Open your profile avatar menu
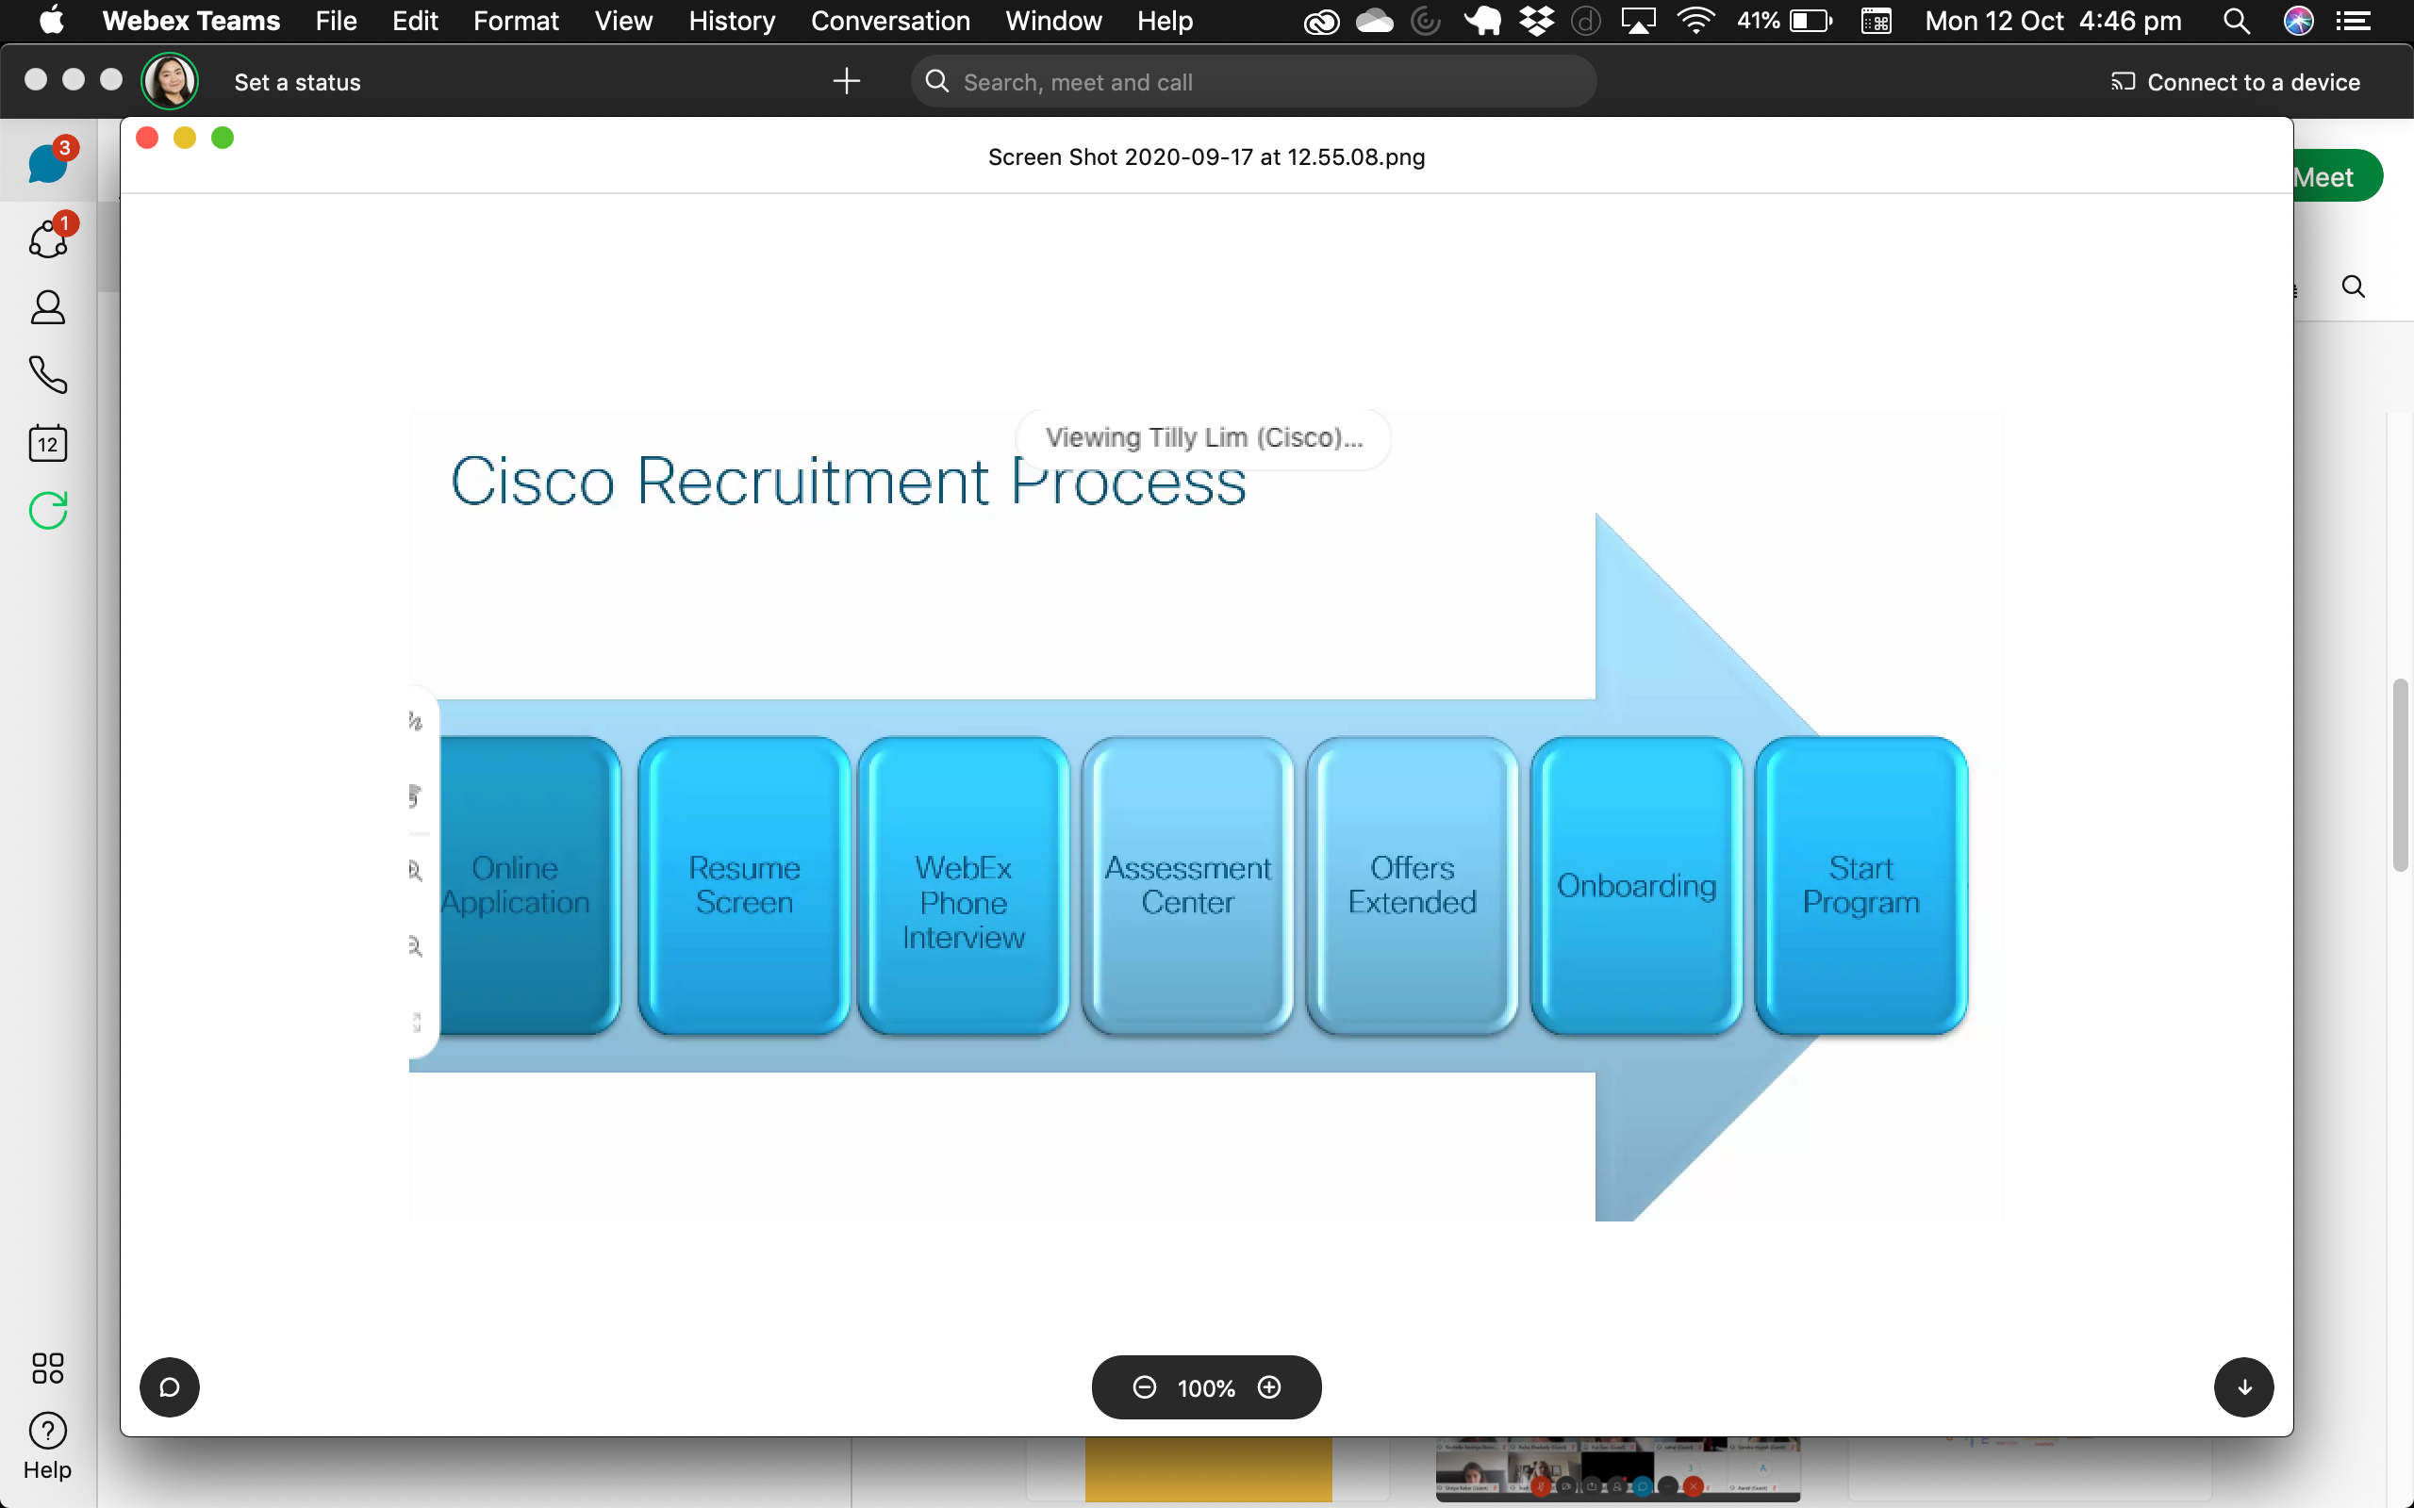The image size is (2414, 1508). 170,81
